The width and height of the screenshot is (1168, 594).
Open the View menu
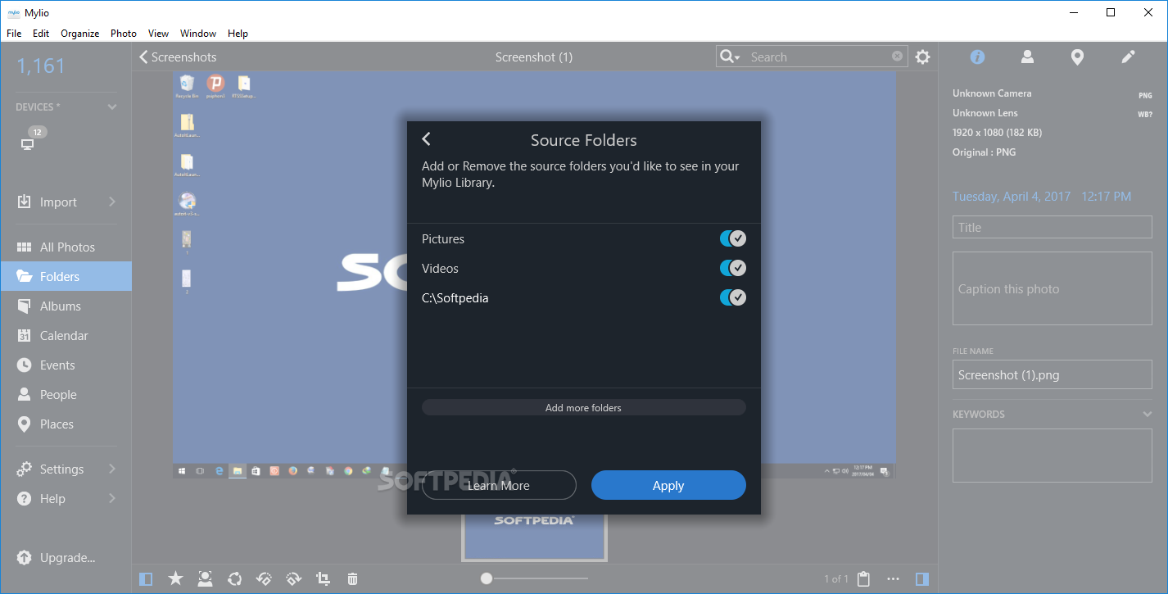158,34
